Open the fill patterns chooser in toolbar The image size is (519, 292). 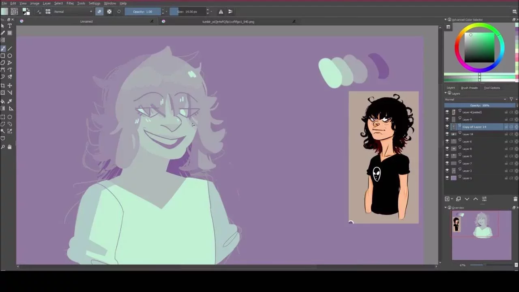14,11
